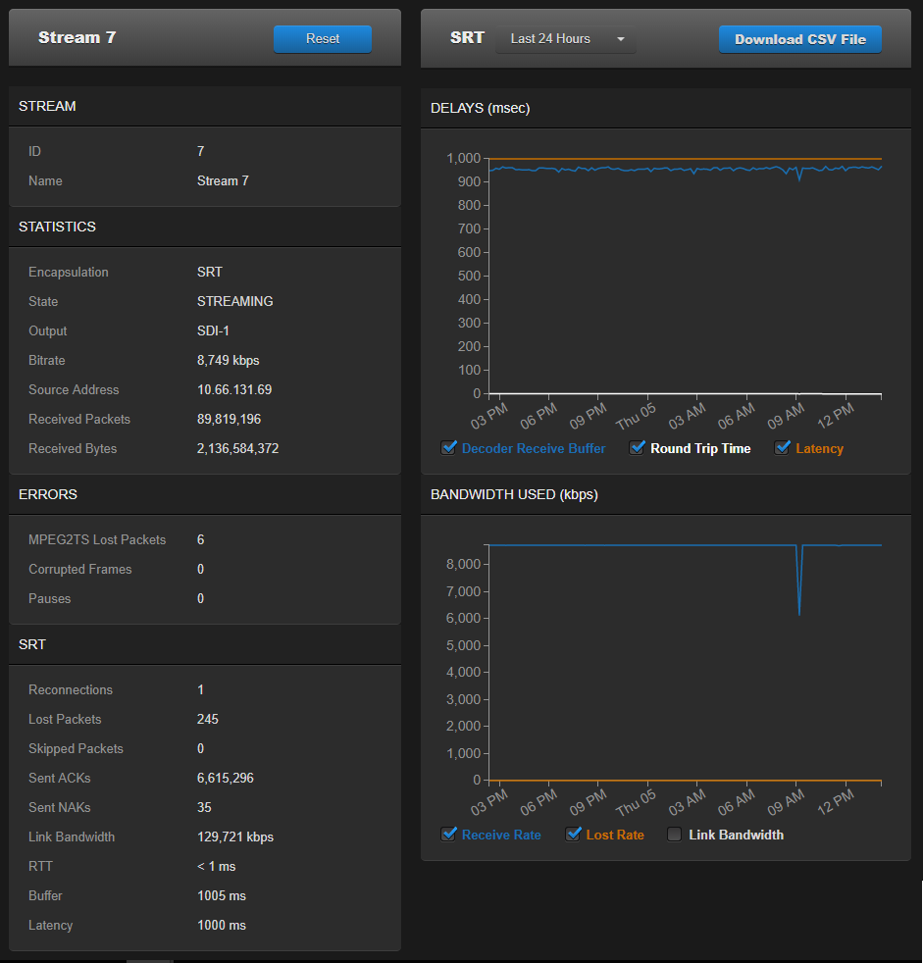Click the BANDWIDTH USED (kbps) panel title
Viewport: 923px width, 963px height.
514,494
